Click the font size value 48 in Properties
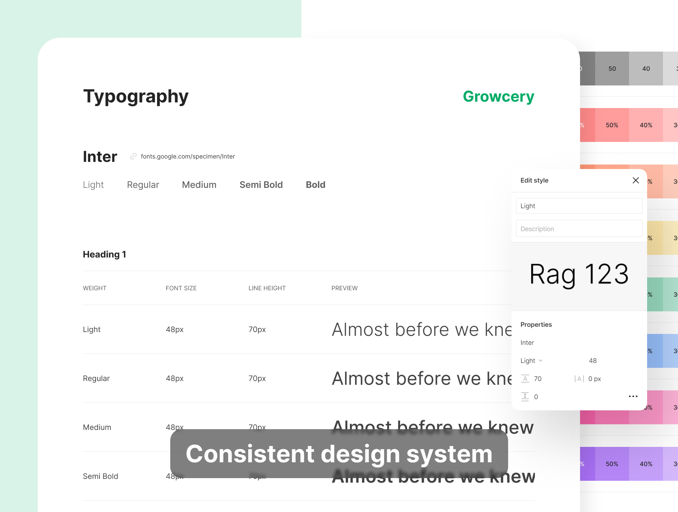678x512 pixels. [x=592, y=361]
